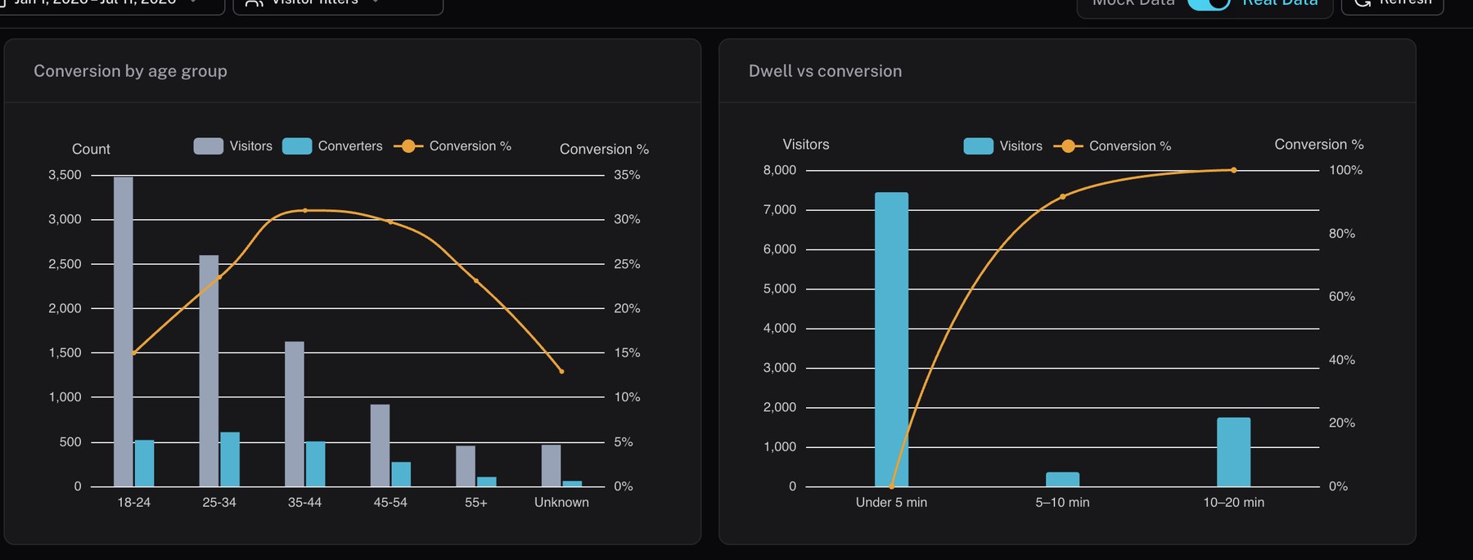1473x560 pixels.
Task: Click the 18-24 gray visitors bar
Action: click(124, 331)
